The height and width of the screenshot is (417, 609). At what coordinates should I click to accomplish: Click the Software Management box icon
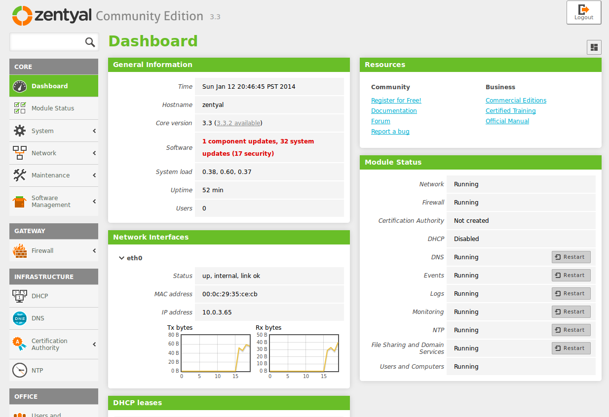tap(20, 201)
